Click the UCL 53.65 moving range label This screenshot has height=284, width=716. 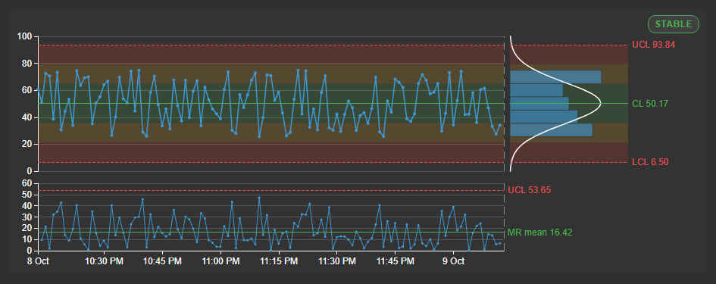(530, 190)
